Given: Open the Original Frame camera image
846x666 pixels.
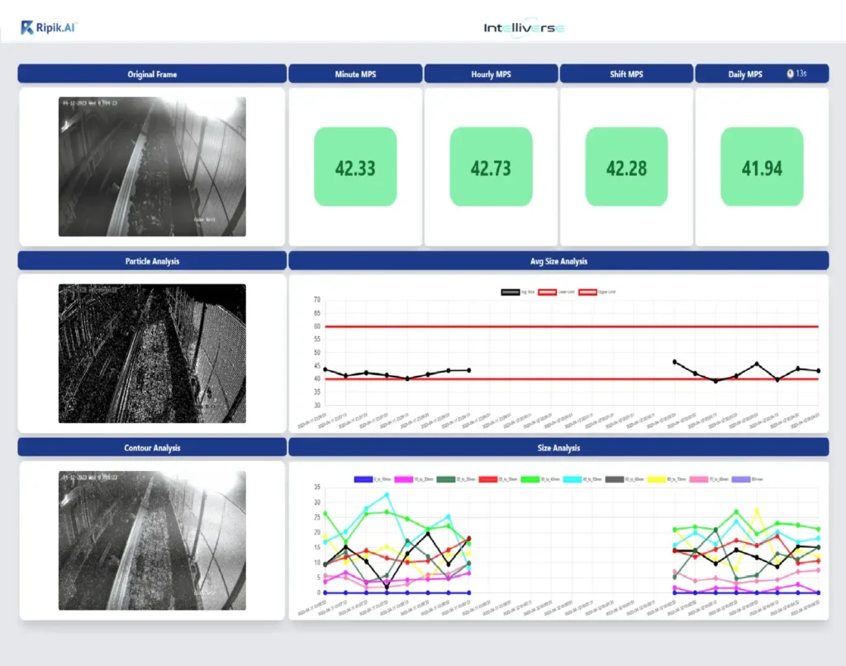Looking at the screenshot, I should click(x=152, y=167).
